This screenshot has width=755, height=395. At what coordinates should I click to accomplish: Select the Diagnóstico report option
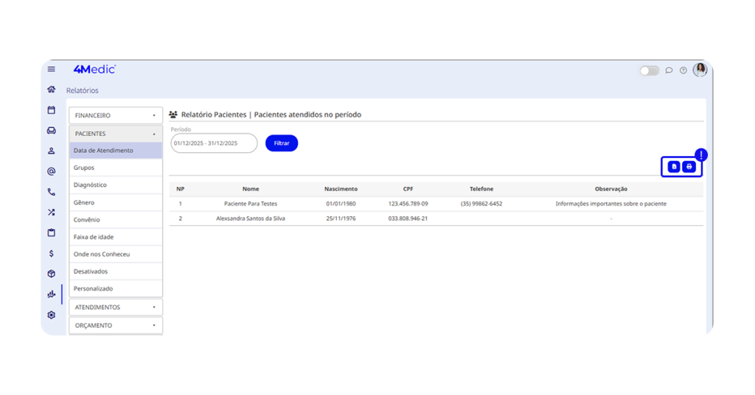91,185
